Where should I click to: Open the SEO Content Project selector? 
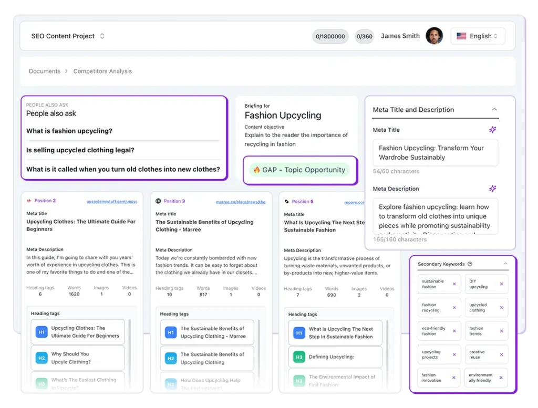click(68, 36)
